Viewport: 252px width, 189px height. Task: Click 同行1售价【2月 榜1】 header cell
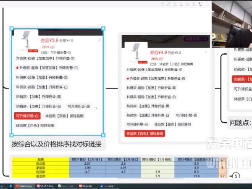[x=87, y=160]
